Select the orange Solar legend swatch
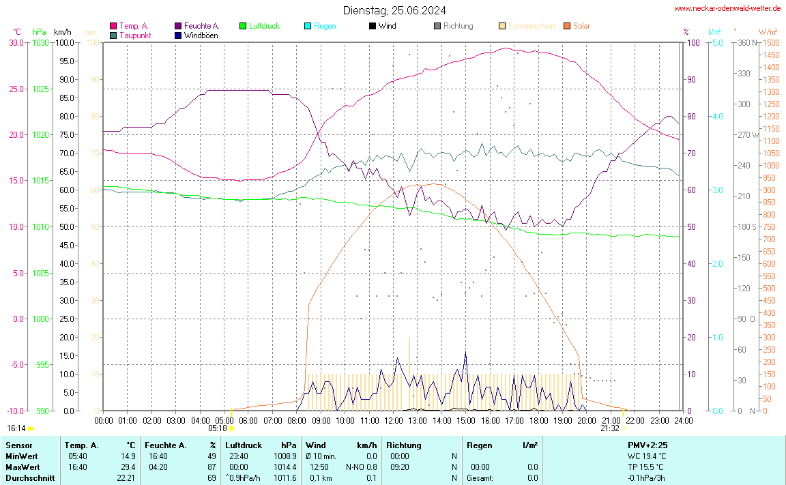Image resolution: width=786 pixels, height=485 pixels. (x=567, y=26)
